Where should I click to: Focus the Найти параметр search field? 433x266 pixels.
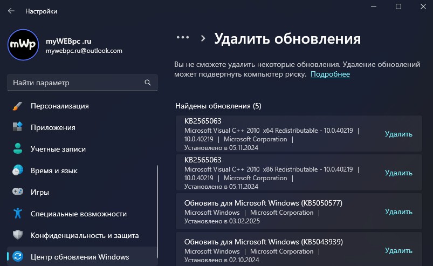pyautogui.click(x=83, y=83)
